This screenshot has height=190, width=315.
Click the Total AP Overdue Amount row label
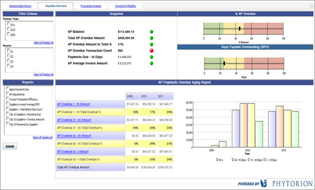(73, 167)
